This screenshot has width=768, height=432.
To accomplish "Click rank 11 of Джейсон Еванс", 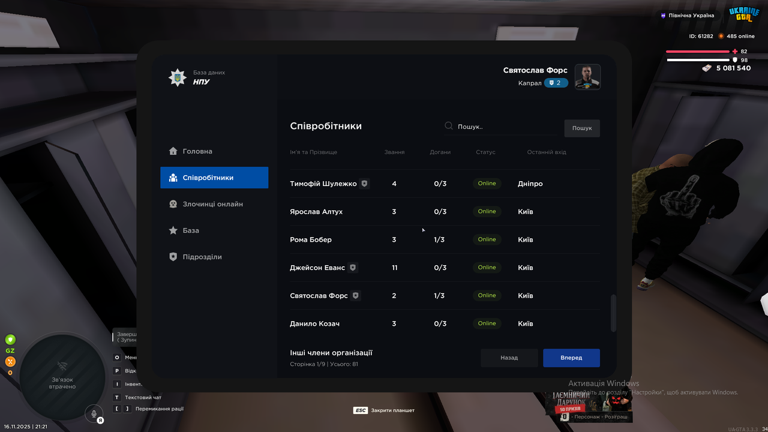I will coord(394,268).
